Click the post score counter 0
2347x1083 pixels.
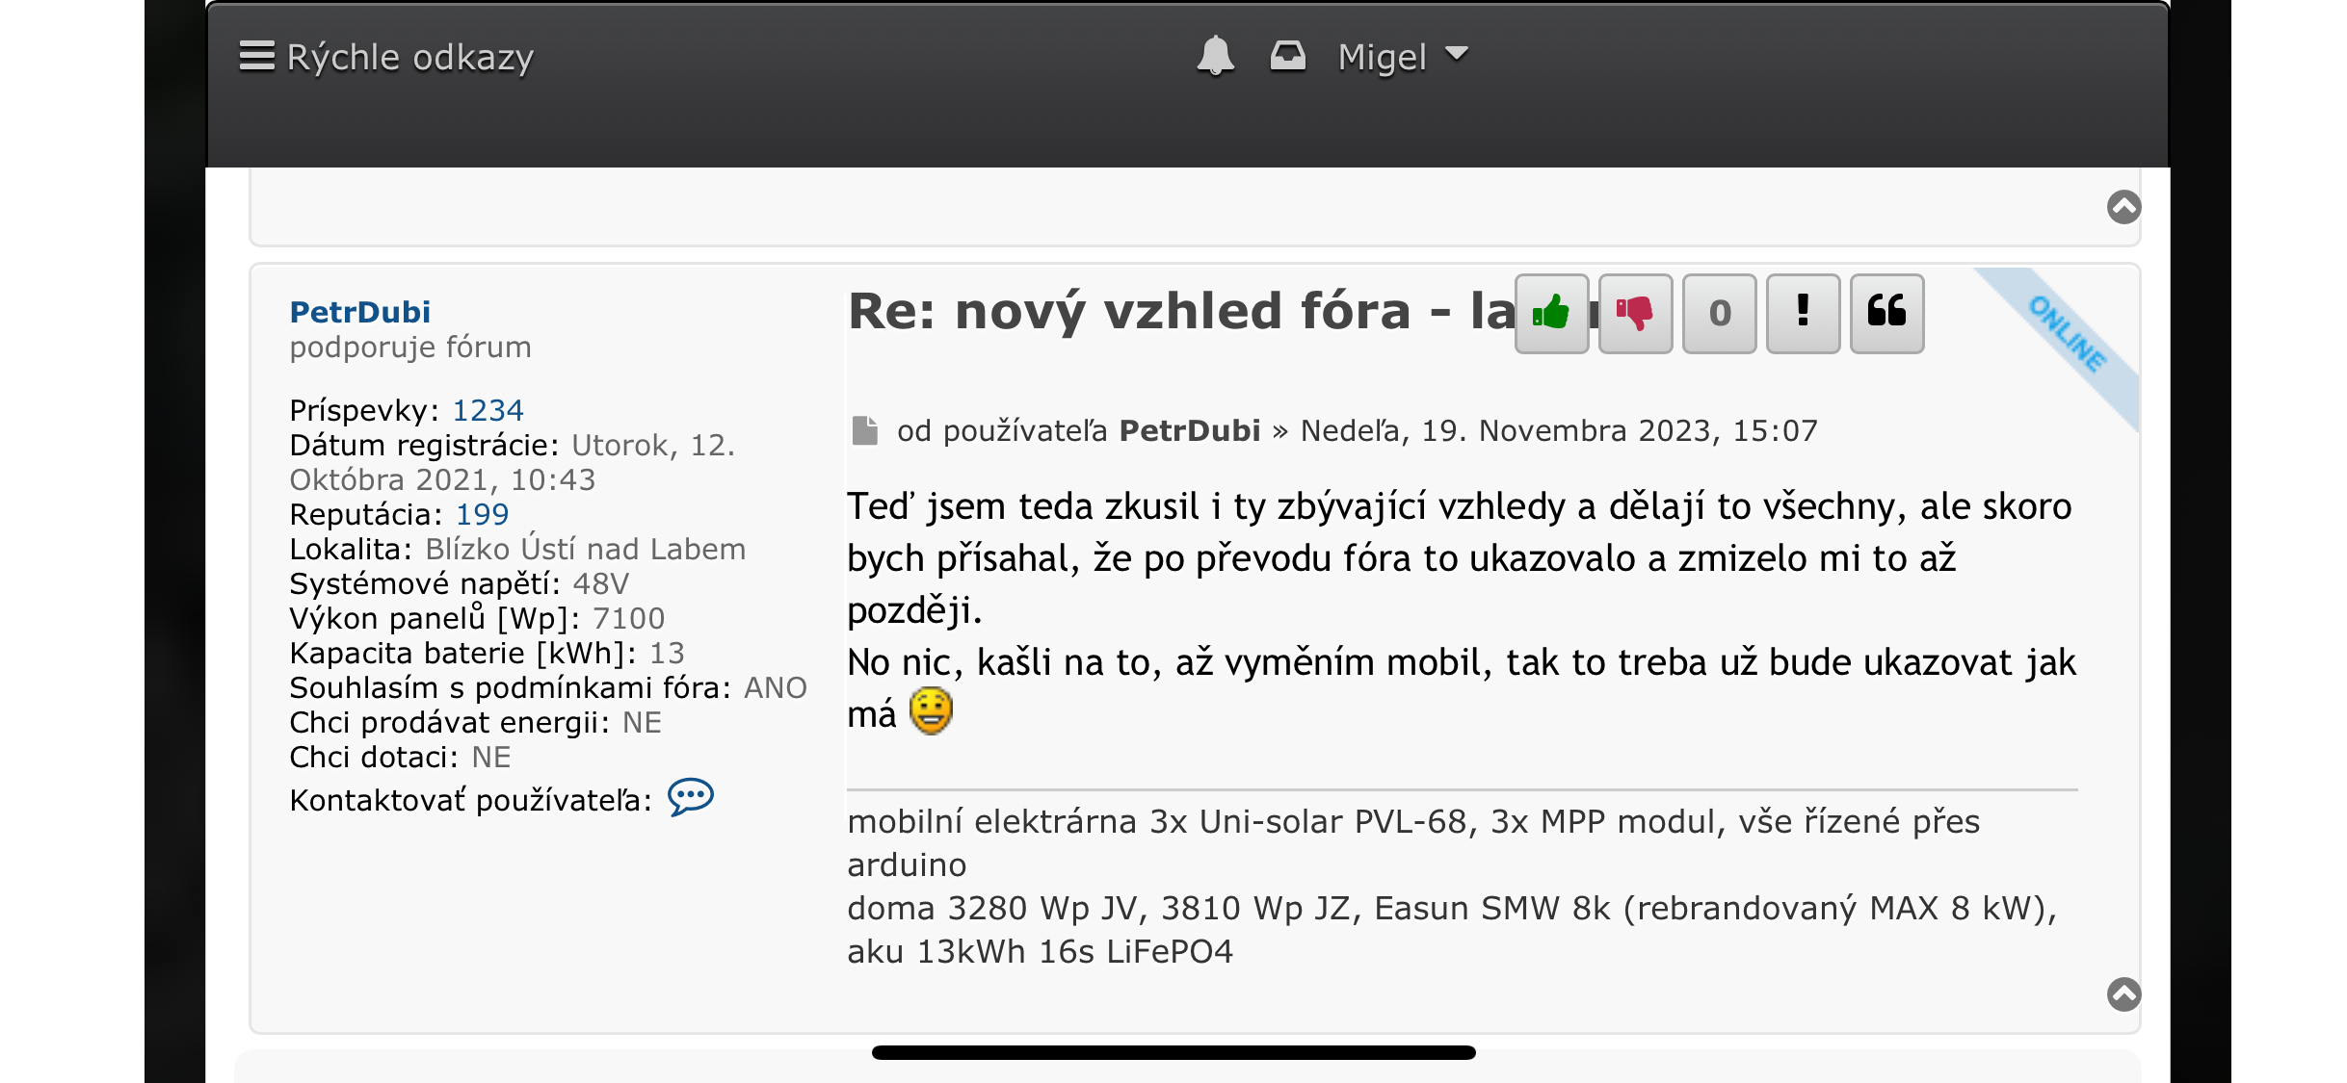(1719, 313)
